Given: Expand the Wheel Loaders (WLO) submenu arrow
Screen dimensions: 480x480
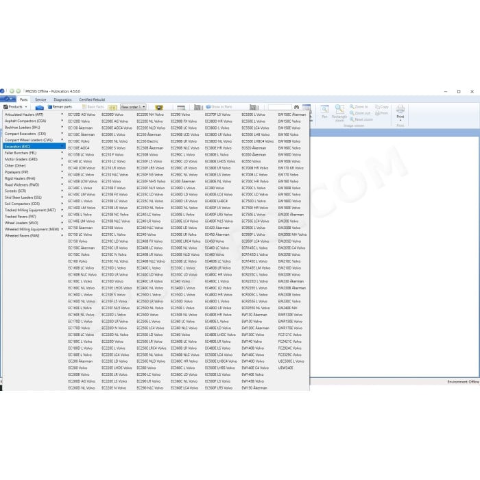Looking at the screenshot, I should coord(62,223).
